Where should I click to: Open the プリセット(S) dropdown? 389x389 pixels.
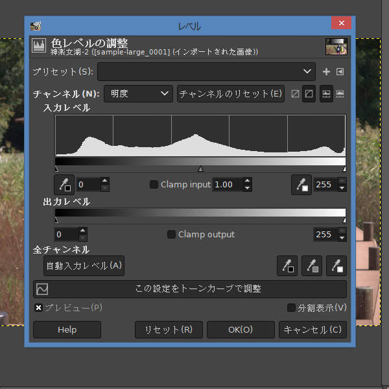(207, 72)
